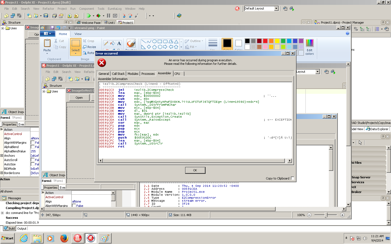
Task: Toggle AutoScroll checkbox in Object Inspector
Action: (33, 160)
